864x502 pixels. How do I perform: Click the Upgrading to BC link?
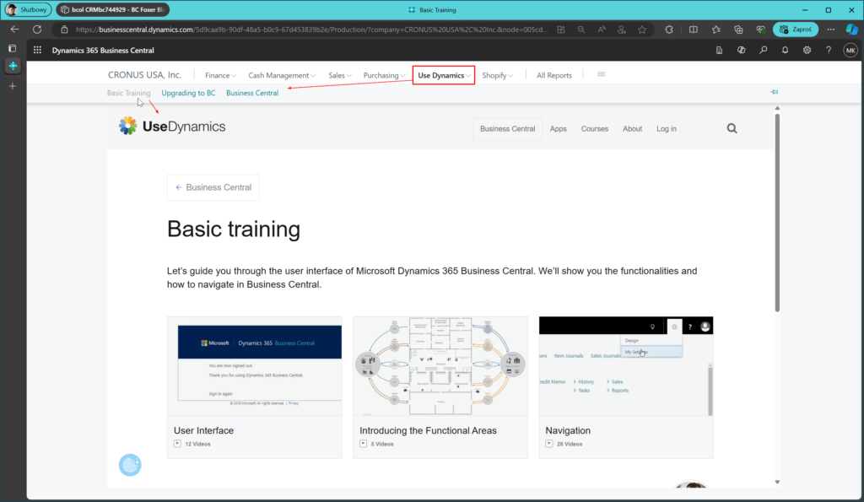188,93
